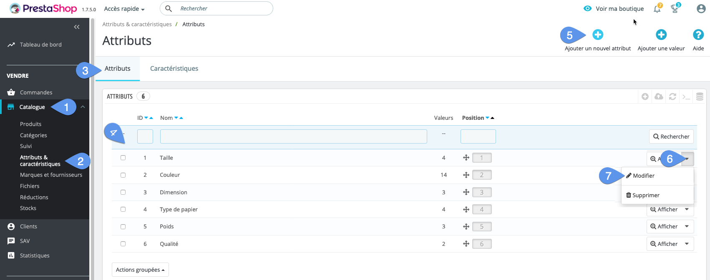Open the notifications bell icon
The height and width of the screenshot is (280, 710).
(657, 8)
